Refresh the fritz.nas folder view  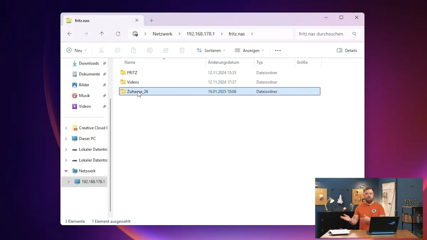[x=118, y=34]
